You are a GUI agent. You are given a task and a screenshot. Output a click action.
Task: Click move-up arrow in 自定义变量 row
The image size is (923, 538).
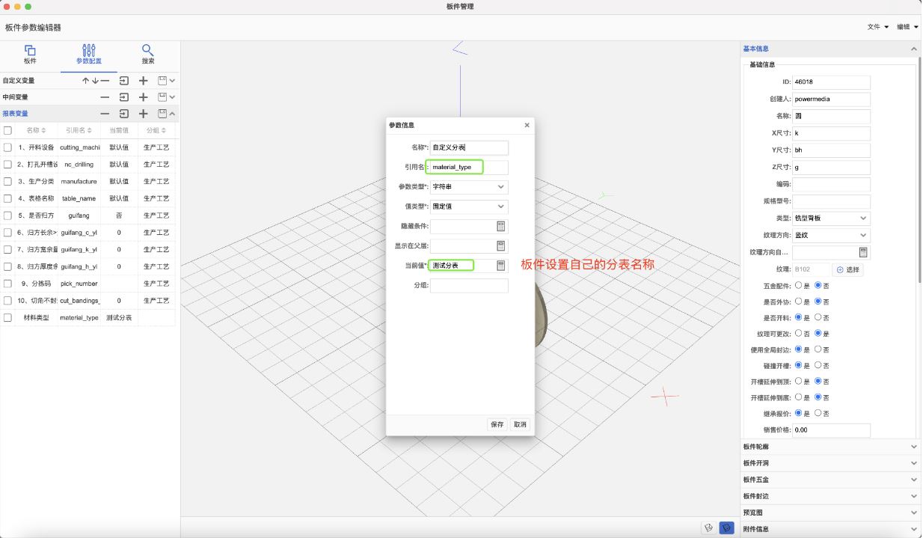pyautogui.click(x=86, y=81)
